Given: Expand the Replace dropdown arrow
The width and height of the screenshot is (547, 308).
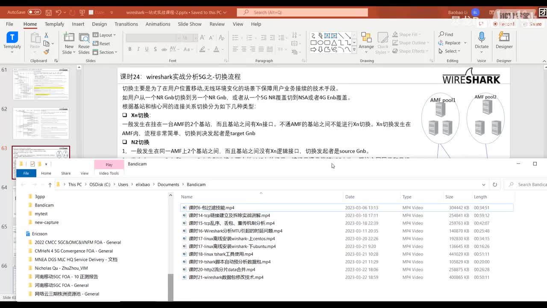Looking at the screenshot, I should point(465,43).
